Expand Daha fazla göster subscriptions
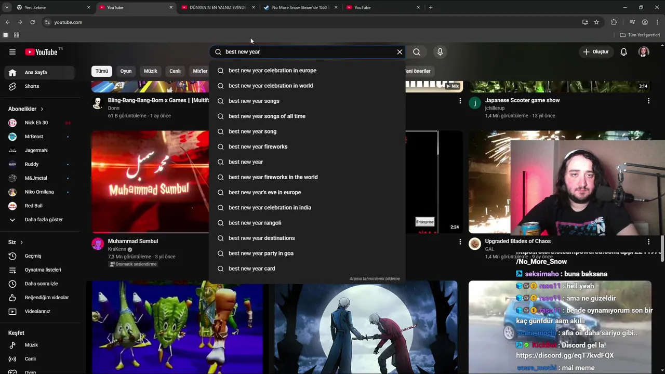665x374 pixels. [41, 220]
